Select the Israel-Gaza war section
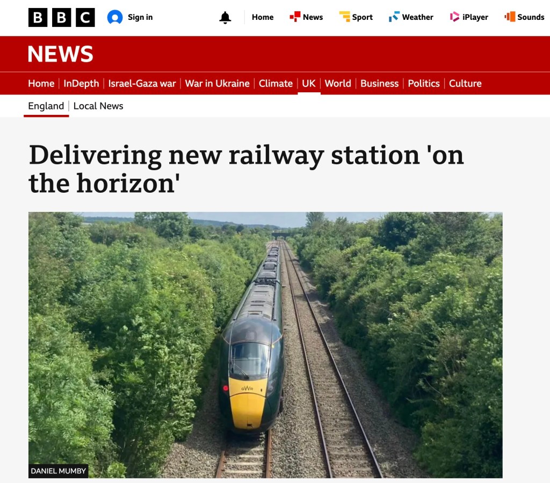This screenshot has height=483, width=550. (x=142, y=83)
